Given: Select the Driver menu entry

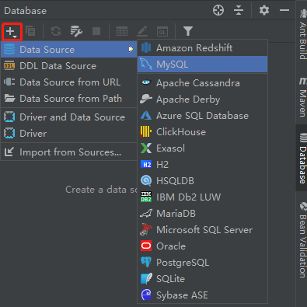Looking at the screenshot, I should [69, 134].
